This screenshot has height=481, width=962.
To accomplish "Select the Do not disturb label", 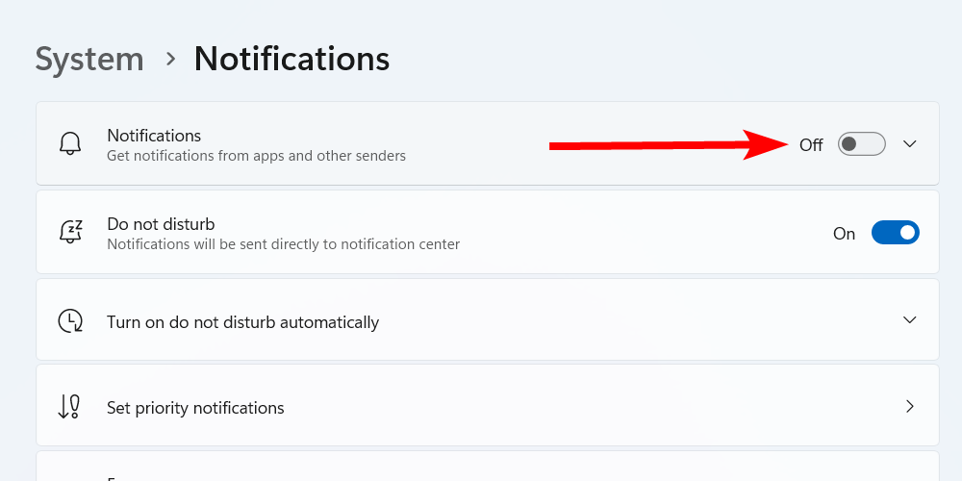I will click(161, 224).
